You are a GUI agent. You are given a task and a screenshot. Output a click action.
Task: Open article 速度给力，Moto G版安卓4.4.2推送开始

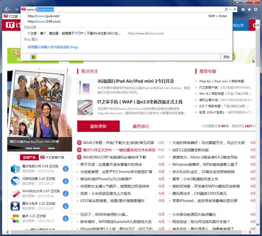click(205, 157)
